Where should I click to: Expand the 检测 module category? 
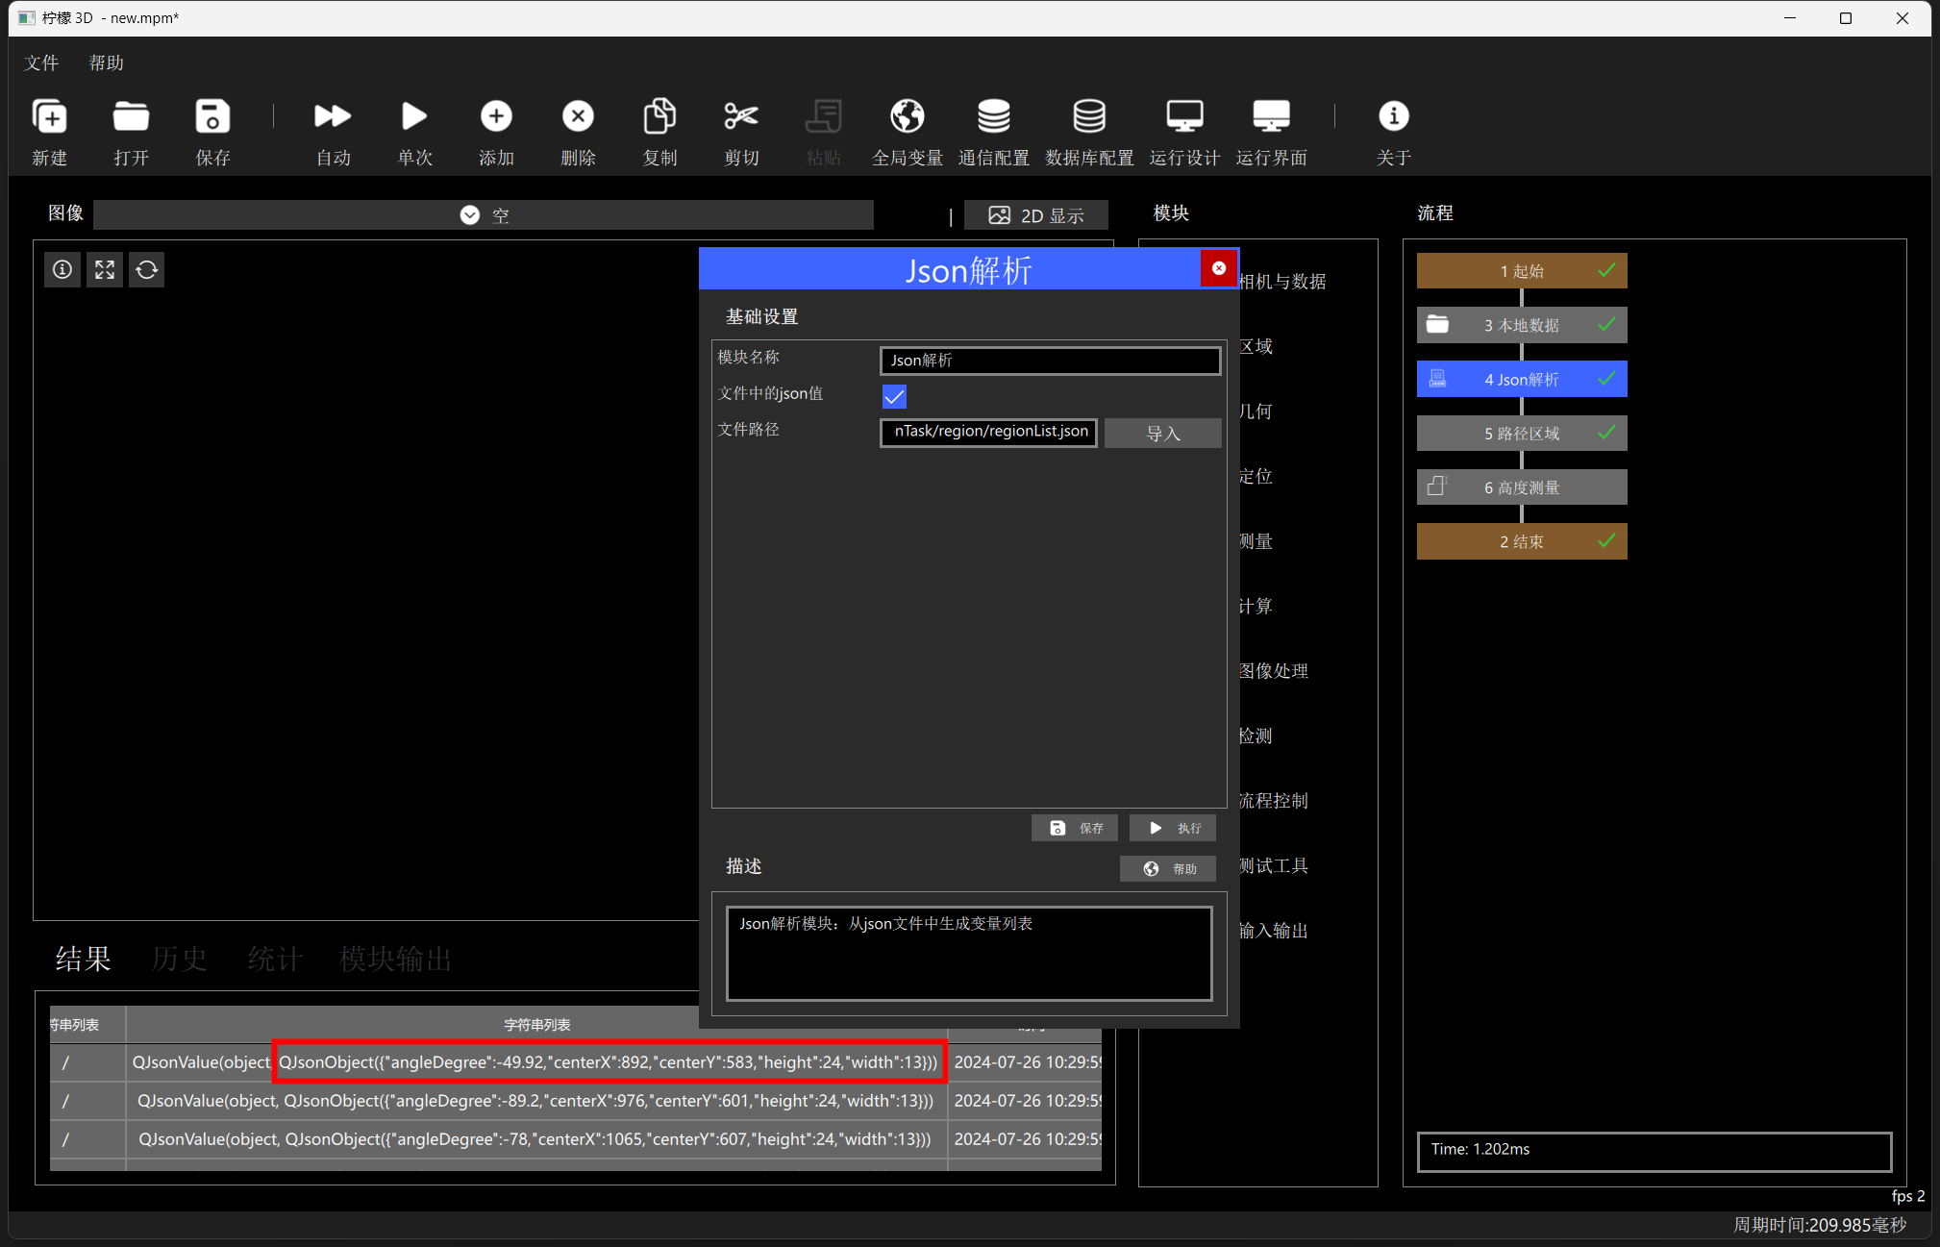[x=1256, y=736]
